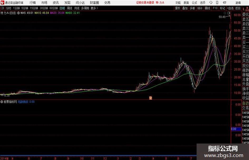Click the 统计 toolbar button
Screen dimensions: 249x160
(200, 8)
